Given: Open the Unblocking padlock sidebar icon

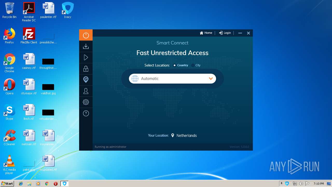Looking at the screenshot, I should pyautogui.click(x=86, y=69).
